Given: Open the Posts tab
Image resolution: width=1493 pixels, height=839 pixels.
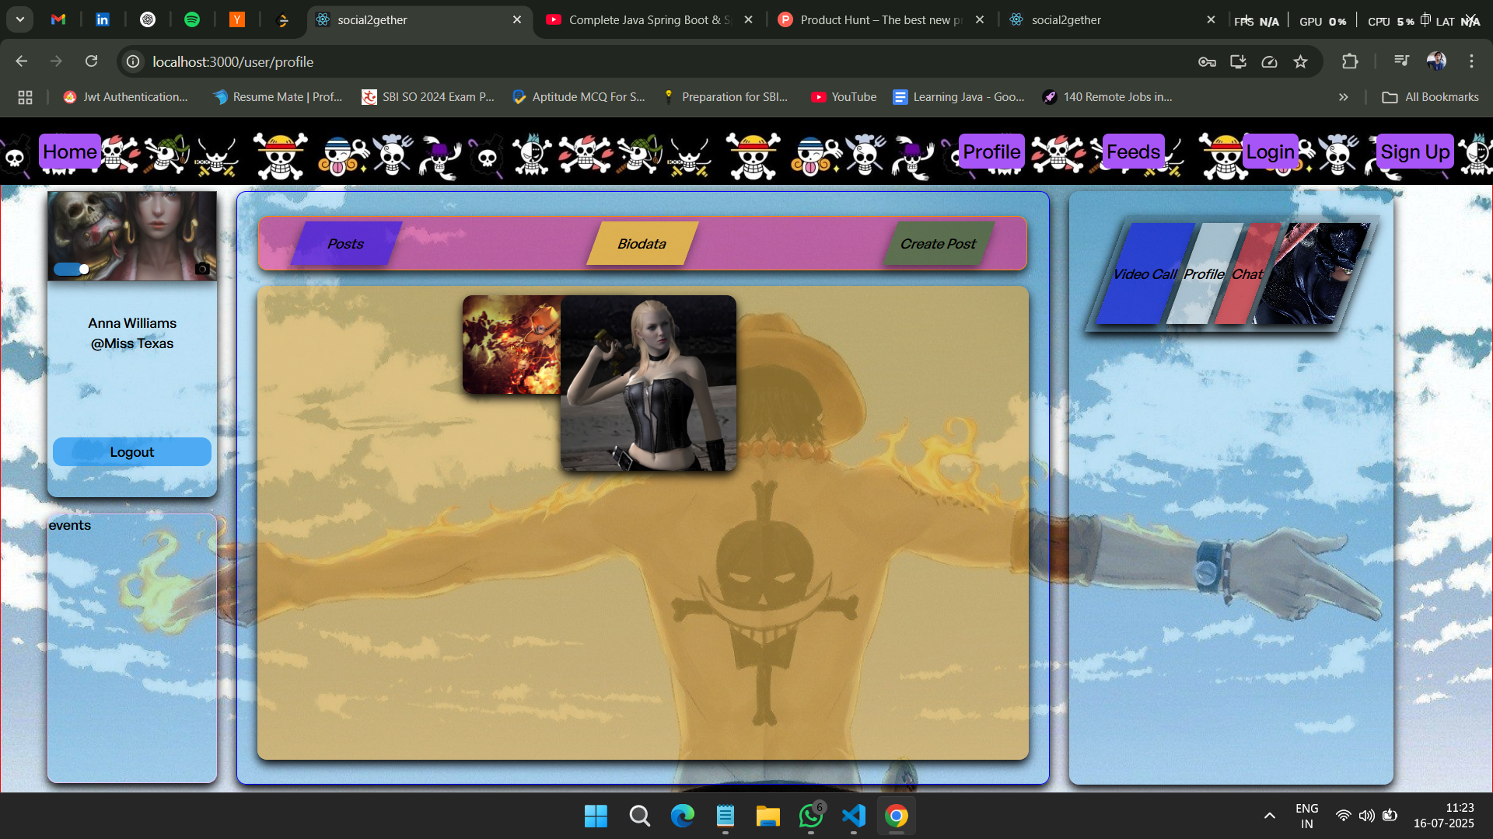Looking at the screenshot, I should point(345,244).
